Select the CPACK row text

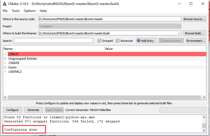point(13,54)
